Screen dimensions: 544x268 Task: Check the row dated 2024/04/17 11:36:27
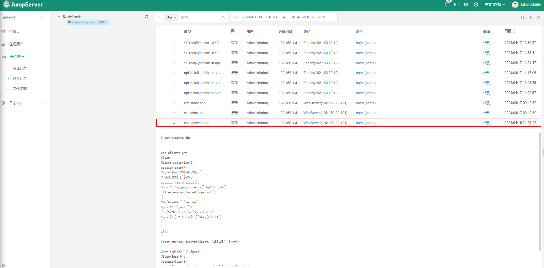(x=162, y=43)
